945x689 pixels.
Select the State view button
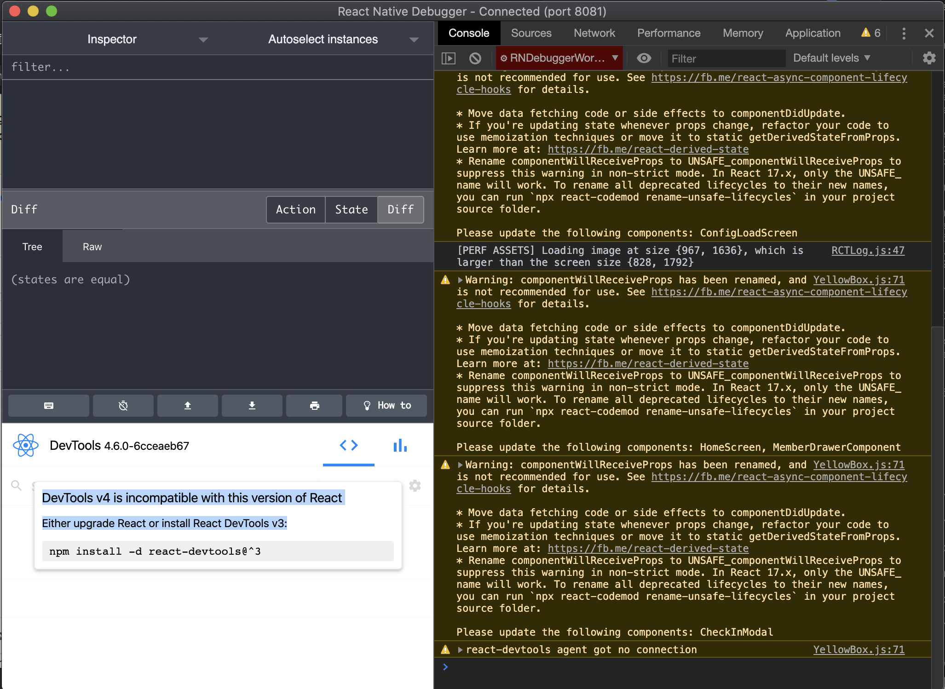click(351, 210)
